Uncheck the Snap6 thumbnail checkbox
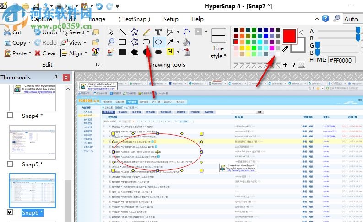363x222 pixels. [10, 212]
